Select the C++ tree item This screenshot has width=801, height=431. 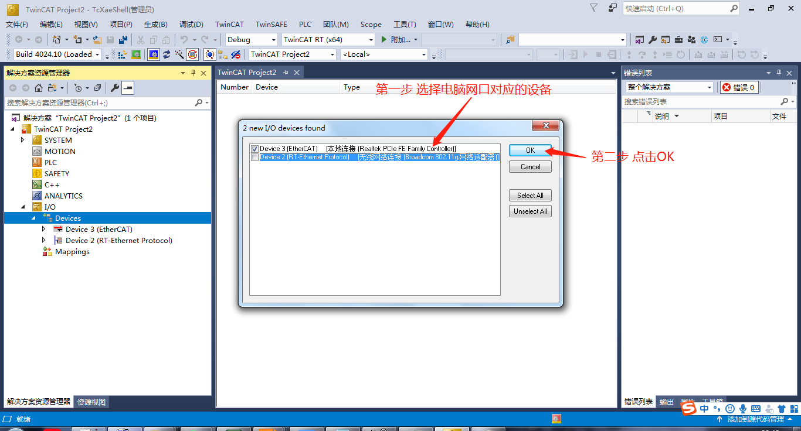(52, 184)
